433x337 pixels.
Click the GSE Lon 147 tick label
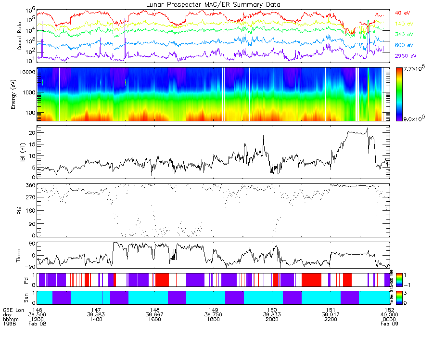coord(96,310)
